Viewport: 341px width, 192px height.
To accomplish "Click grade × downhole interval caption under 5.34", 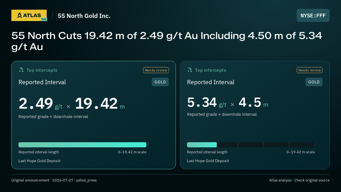I will pos(222,114).
